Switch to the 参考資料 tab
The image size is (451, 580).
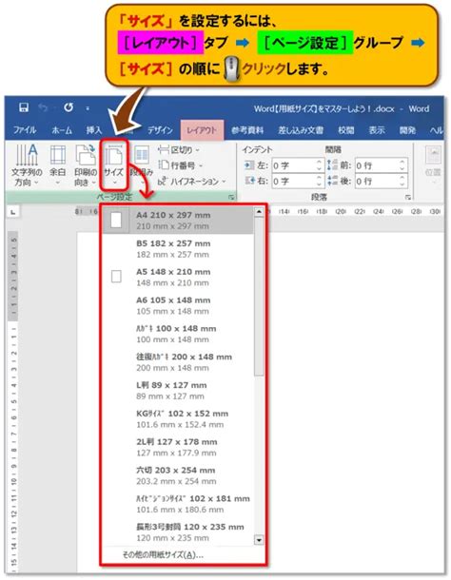(247, 130)
